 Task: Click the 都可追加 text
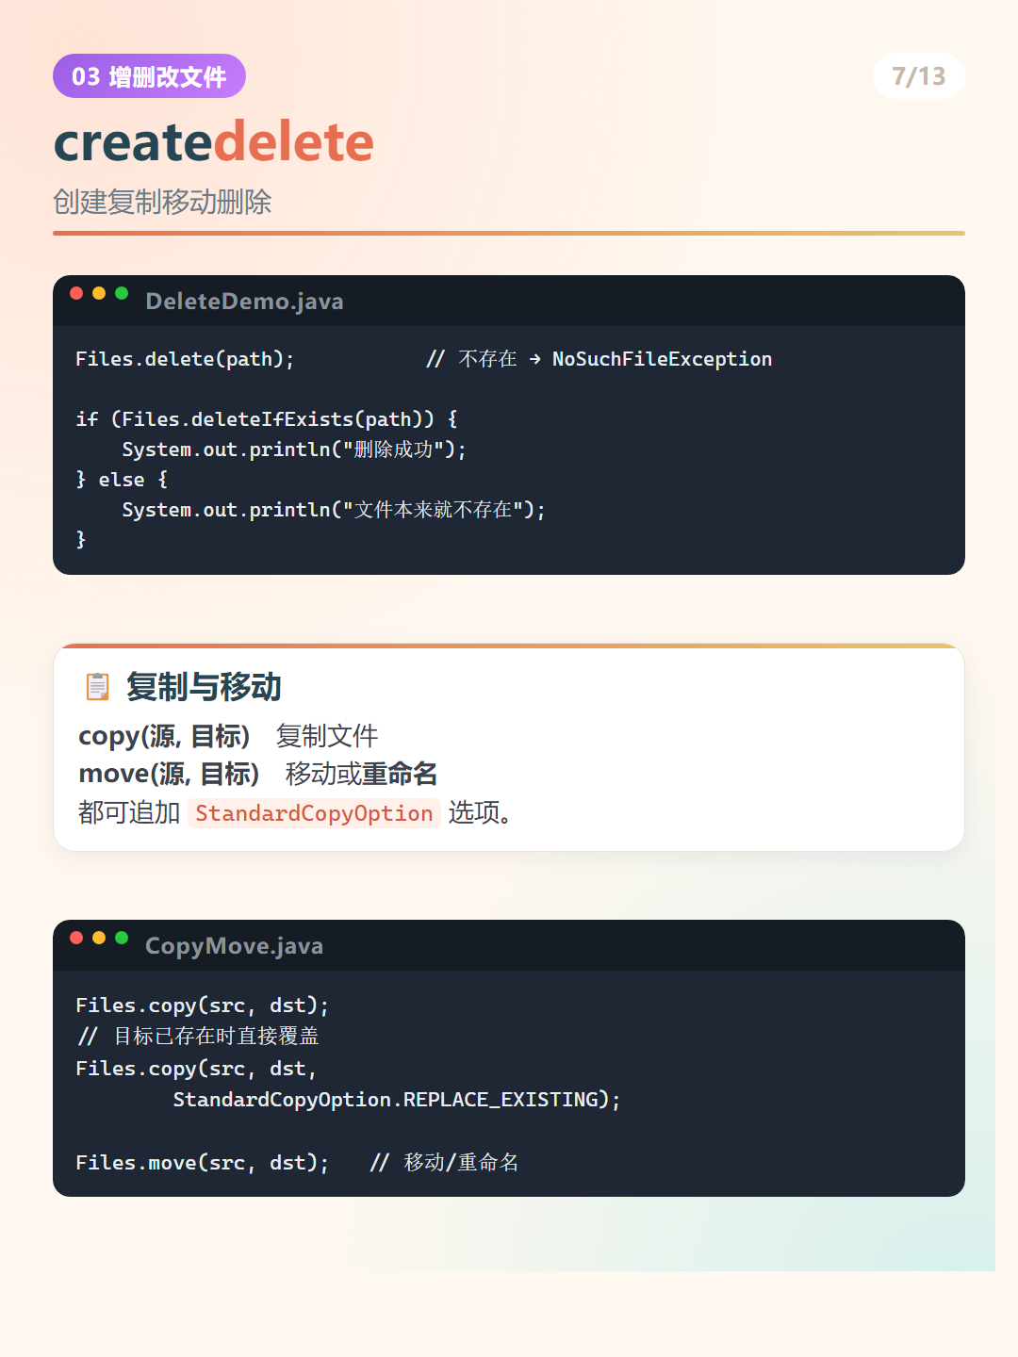pos(129,812)
